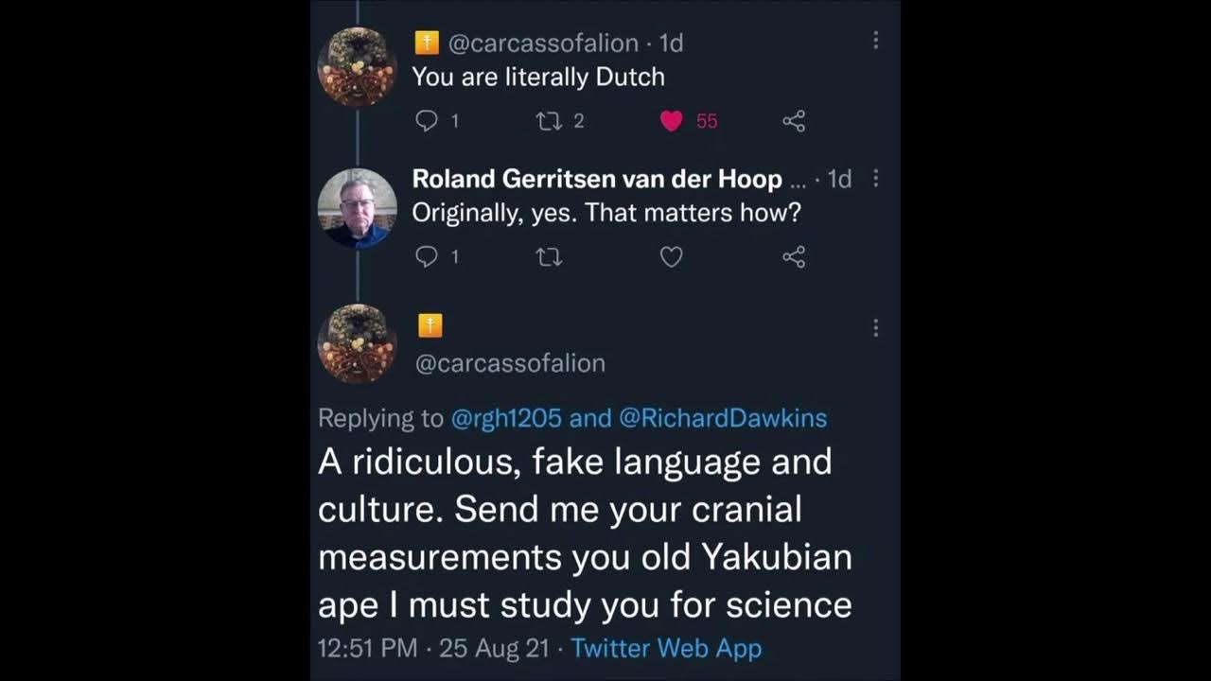Reply to the 'You are literally Dutch' tweet
1211x681 pixels.
[428, 121]
